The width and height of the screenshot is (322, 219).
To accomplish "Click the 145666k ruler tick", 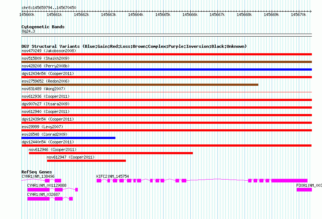I will tap(190, 14).
